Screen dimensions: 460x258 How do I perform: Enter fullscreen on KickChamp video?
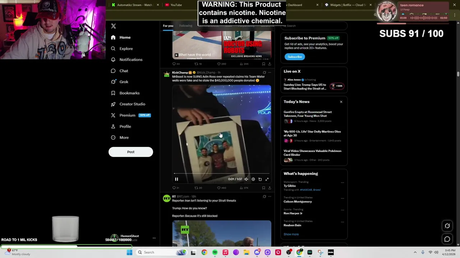pos(267,179)
